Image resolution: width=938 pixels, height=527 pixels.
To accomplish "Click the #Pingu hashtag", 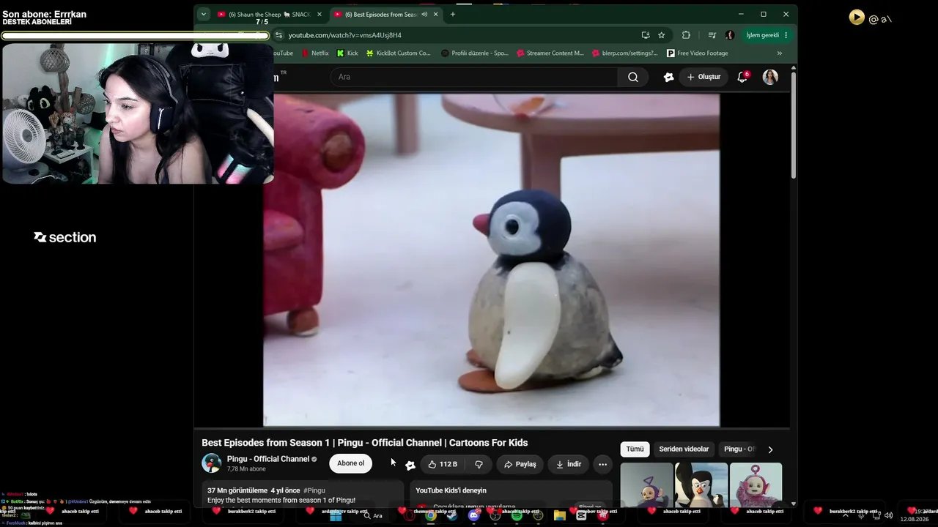I will coord(314,490).
